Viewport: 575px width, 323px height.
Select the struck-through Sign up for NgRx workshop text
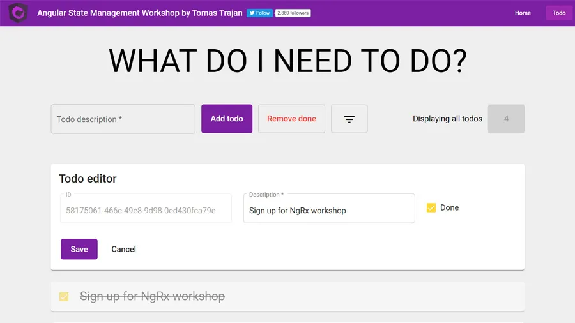pos(152,296)
